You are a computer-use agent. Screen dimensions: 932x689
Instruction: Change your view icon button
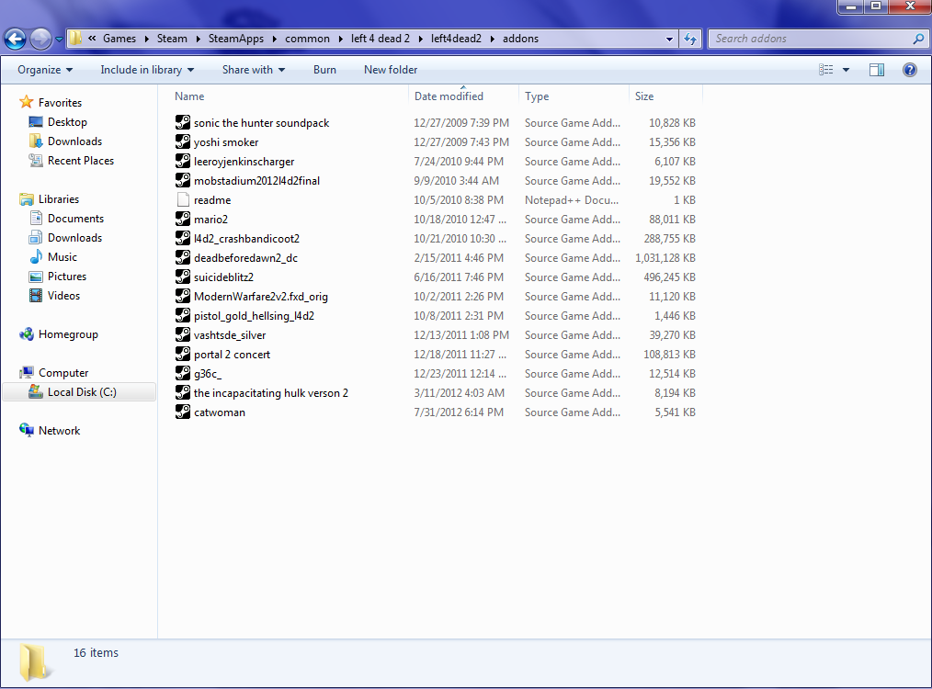pyautogui.click(x=825, y=70)
